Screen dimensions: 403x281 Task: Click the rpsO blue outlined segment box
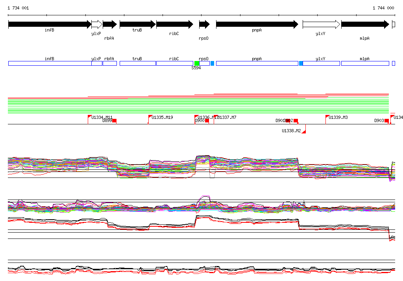[x=205, y=63]
